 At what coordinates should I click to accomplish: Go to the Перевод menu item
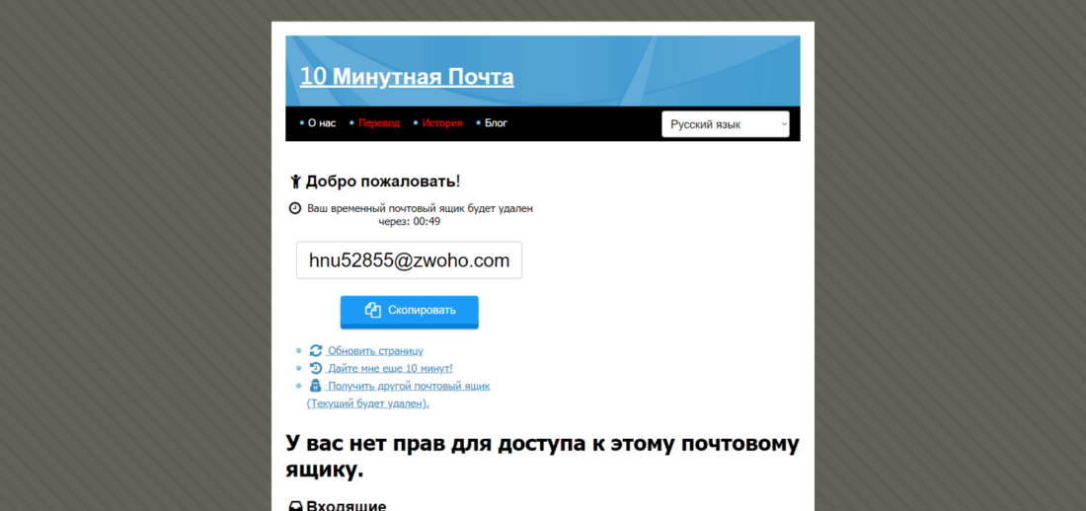[x=379, y=123]
